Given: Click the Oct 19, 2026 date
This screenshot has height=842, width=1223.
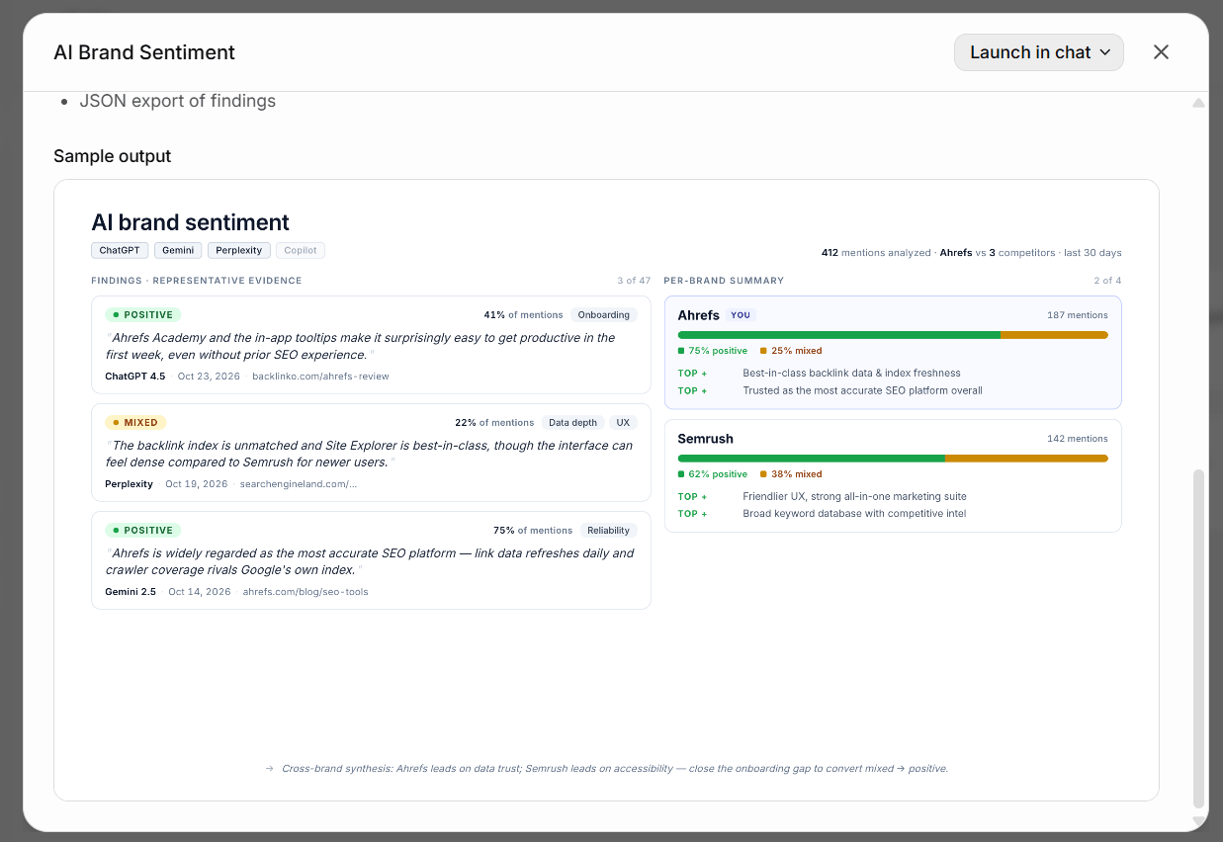Looking at the screenshot, I should (196, 484).
